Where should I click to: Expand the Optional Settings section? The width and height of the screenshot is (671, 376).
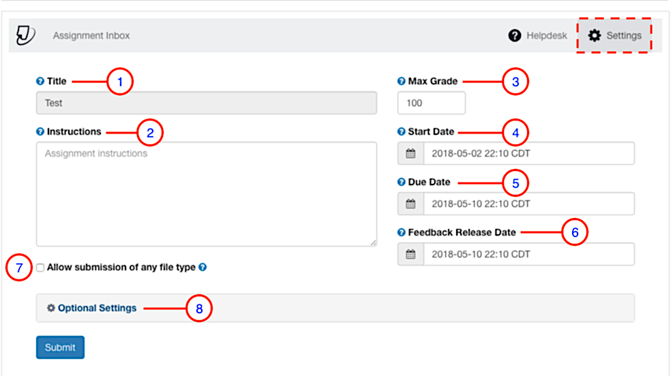point(97,308)
